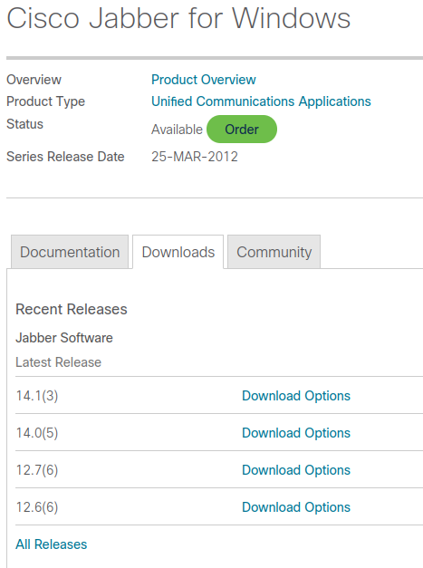Select the Downloads tab
Viewport: 423px width, 568px height.
[178, 252]
